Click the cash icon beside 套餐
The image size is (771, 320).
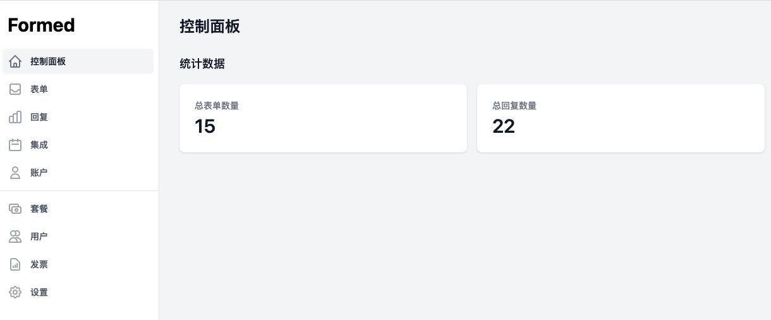16,209
